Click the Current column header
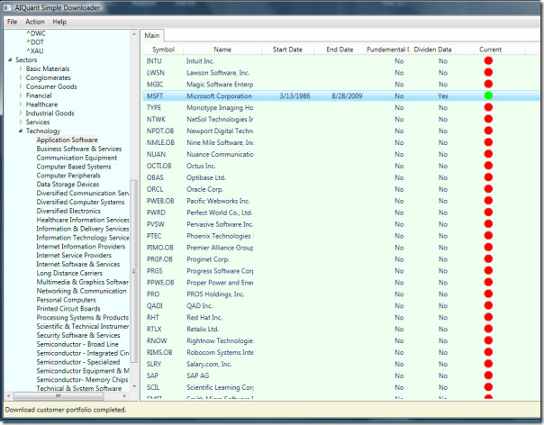This screenshot has height=425, width=544. (x=490, y=50)
